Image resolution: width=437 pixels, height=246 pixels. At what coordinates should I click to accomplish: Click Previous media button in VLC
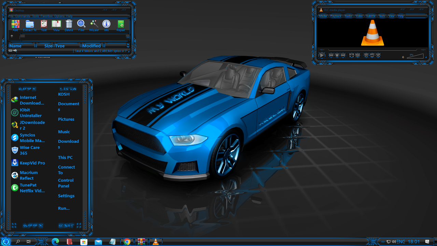click(x=331, y=55)
